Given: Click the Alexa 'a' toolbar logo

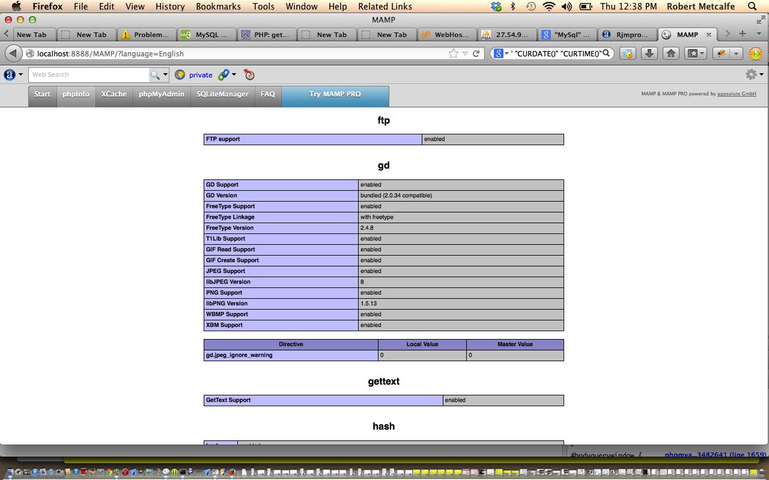Looking at the screenshot, I should pos(10,74).
